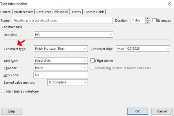174x116 pixels.
Task: Select the Custom Fields tab
Action: click(95, 12)
